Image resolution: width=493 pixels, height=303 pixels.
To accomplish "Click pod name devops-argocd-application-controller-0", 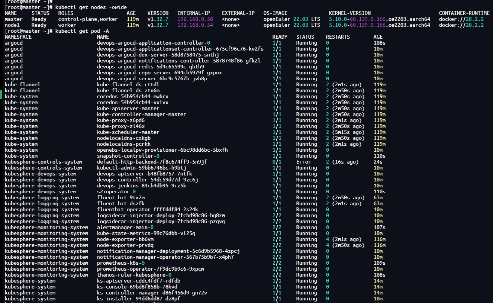I will coord(154,43).
